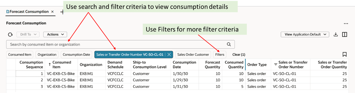Select the Consumption Date filter chip
The width and height of the screenshot is (355, 93).
76,54
